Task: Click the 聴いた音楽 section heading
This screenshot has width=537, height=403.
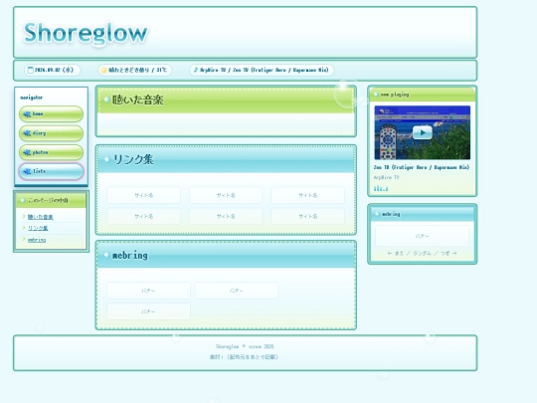Action: pos(138,100)
